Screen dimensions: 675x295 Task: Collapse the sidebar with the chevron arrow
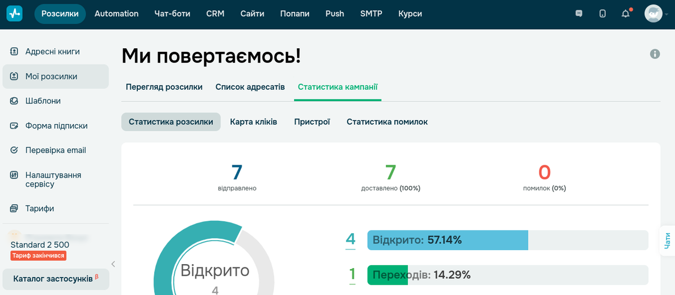pyautogui.click(x=113, y=264)
